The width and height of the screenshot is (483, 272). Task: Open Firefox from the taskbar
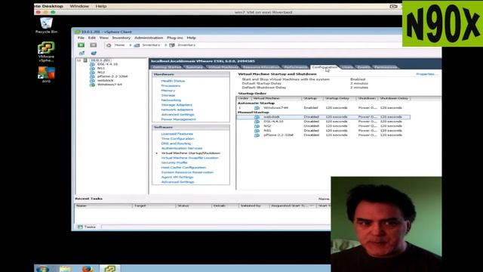[x=88, y=269]
